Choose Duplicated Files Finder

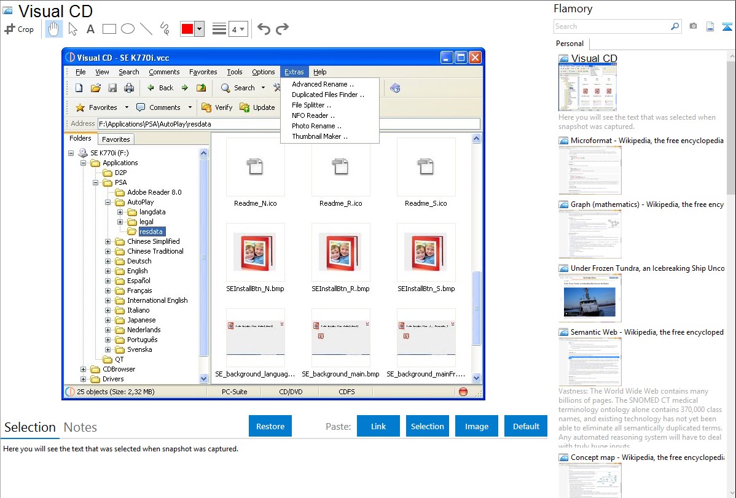[x=329, y=95]
